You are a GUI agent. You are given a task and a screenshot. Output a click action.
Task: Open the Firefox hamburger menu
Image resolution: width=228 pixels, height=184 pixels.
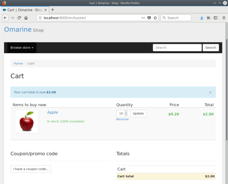(224, 18)
